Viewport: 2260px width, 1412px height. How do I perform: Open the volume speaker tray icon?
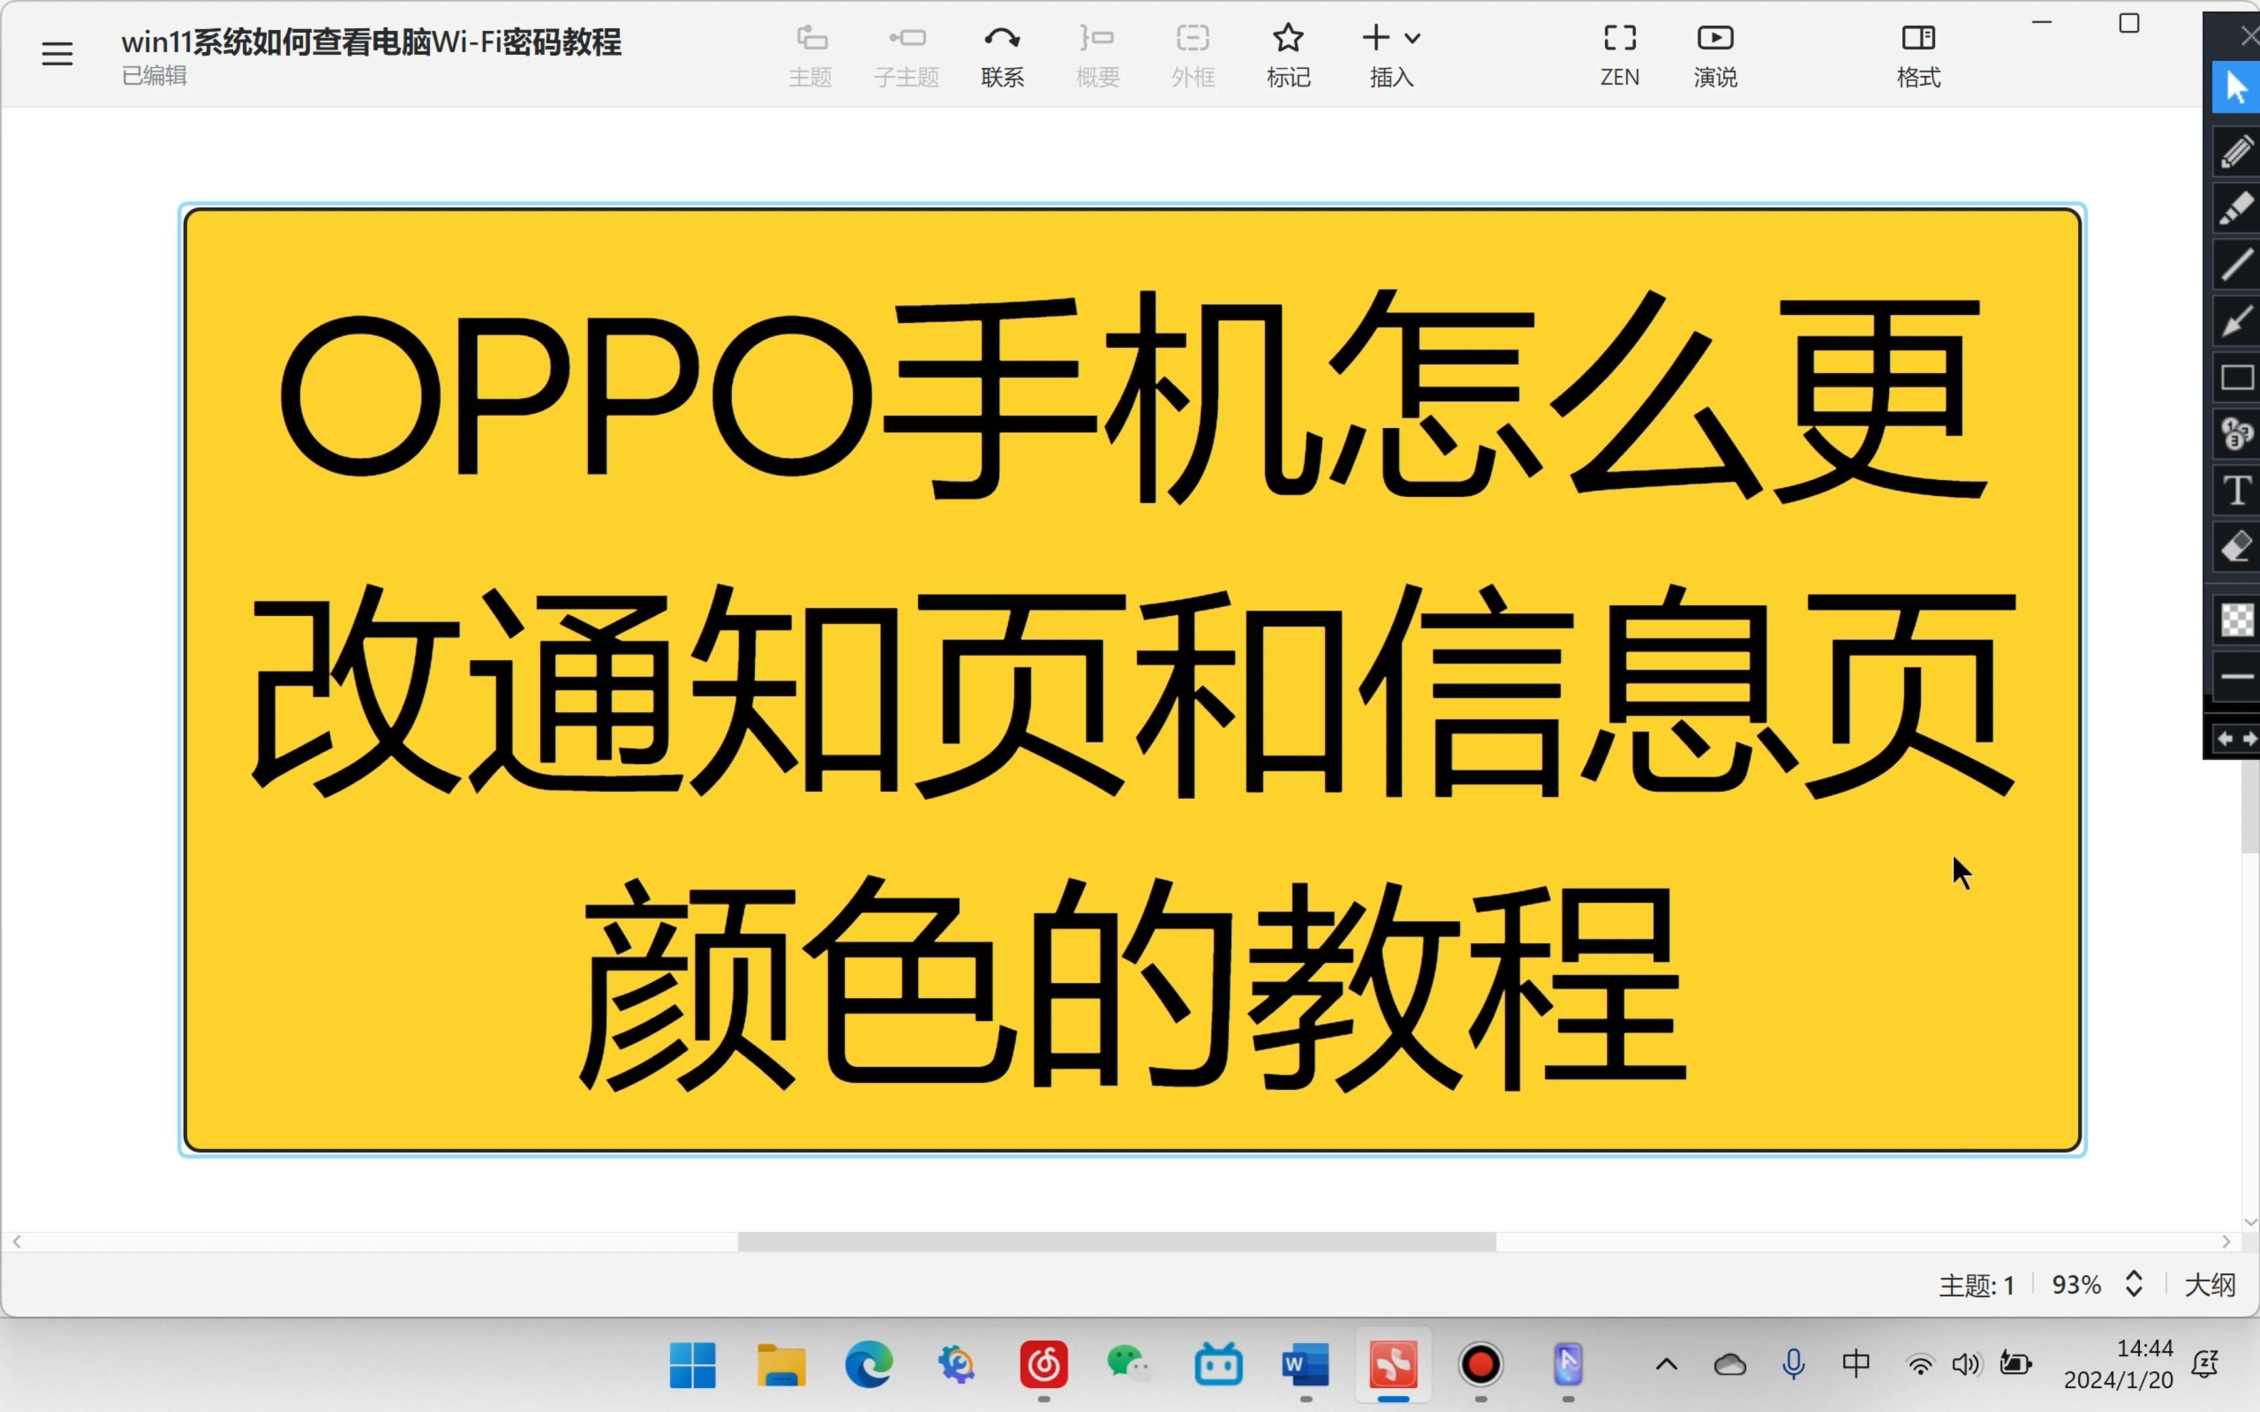tap(1966, 1366)
